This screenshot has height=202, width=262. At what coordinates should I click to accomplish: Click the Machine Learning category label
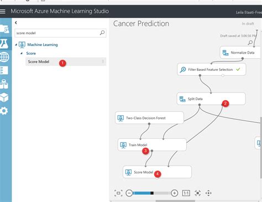43,45
